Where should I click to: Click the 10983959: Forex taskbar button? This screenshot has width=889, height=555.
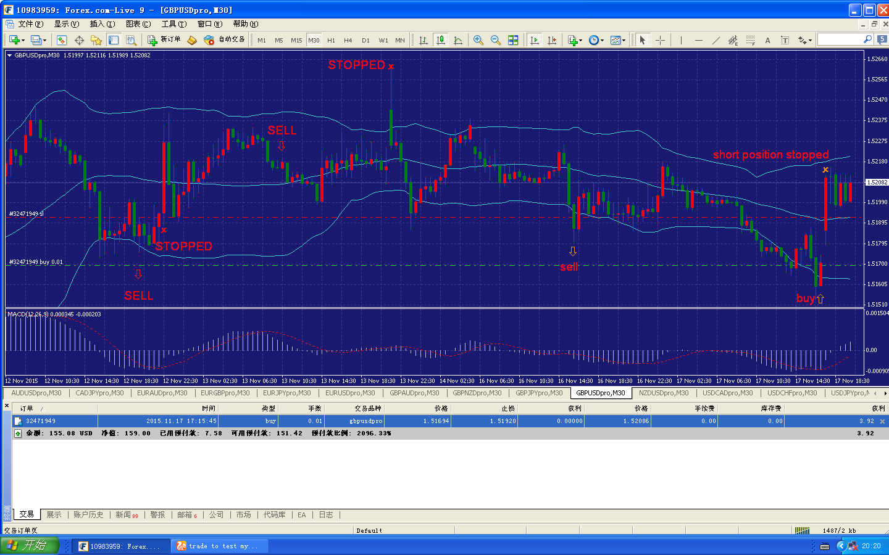(x=121, y=546)
